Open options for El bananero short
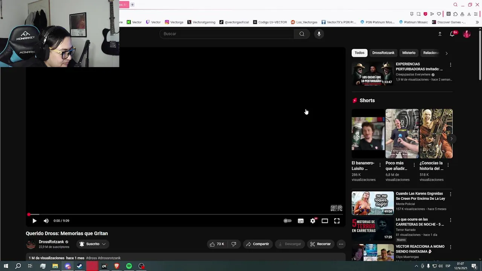This screenshot has height=271, width=482. click(380, 165)
